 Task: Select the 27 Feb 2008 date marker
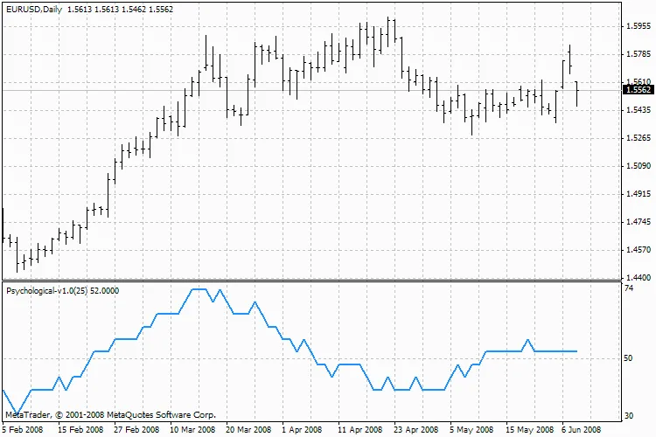tap(135, 430)
